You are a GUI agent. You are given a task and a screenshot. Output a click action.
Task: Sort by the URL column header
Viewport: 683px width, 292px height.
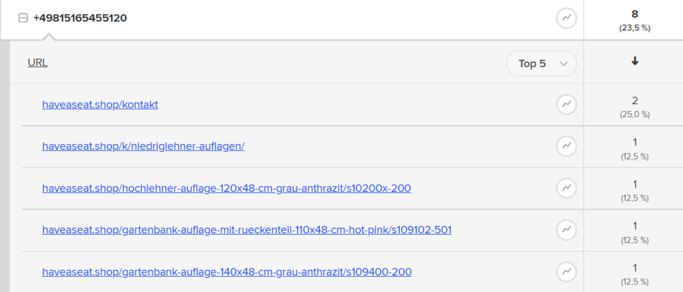tap(38, 63)
